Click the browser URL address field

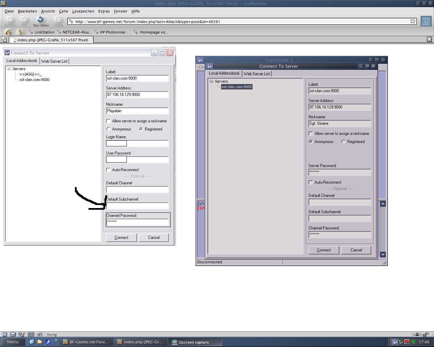pyautogui.click(x=238, y=21)
